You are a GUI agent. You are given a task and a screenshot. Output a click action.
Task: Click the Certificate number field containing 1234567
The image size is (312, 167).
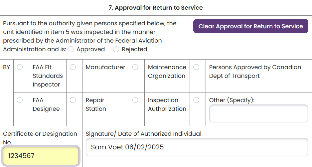tap(41, 156)
